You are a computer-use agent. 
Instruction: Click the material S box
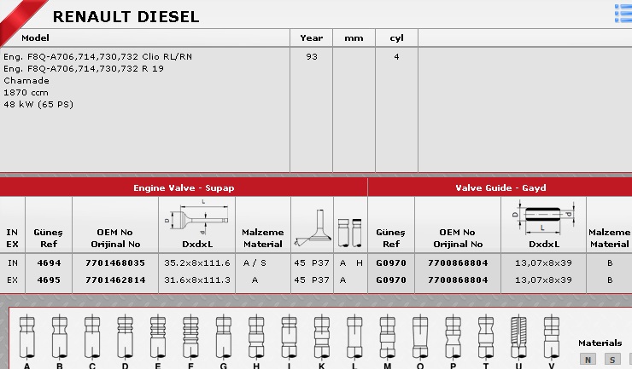(612, 360)
